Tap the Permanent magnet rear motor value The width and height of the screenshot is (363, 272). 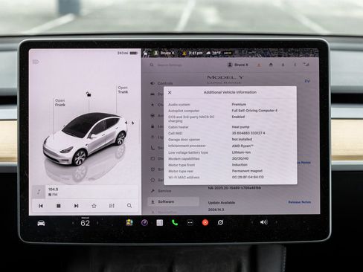[x=247, y=171]
